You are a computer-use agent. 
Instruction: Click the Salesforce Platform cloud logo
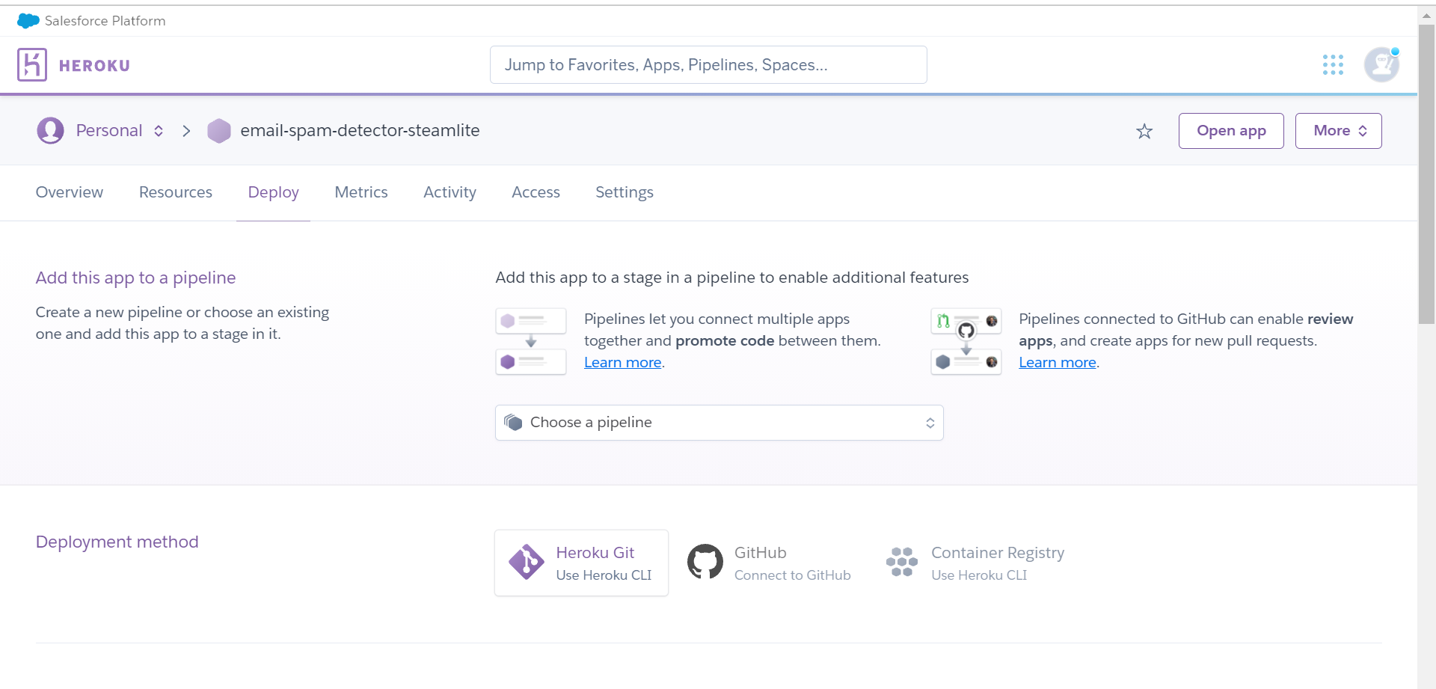pos(28,20)
